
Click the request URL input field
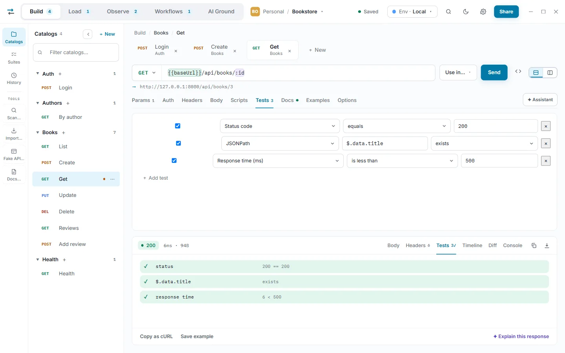tap(299, 73)
